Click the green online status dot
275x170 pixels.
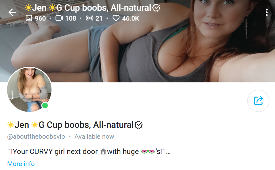pyautogui.click(x=45, y=105)
